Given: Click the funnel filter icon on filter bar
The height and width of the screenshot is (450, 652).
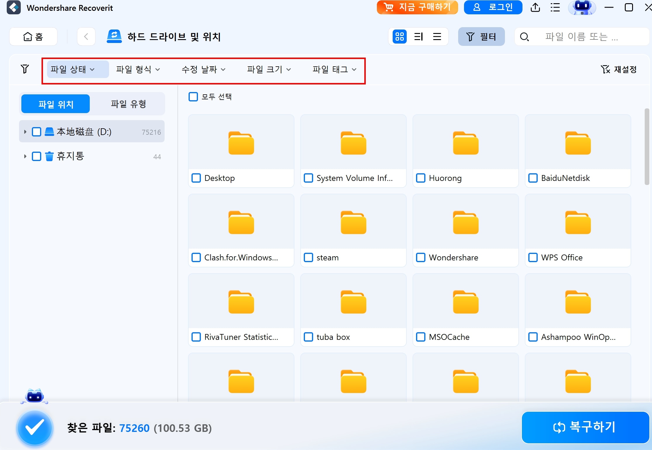Looking at the screenshot, I should (x=25, y=69).
